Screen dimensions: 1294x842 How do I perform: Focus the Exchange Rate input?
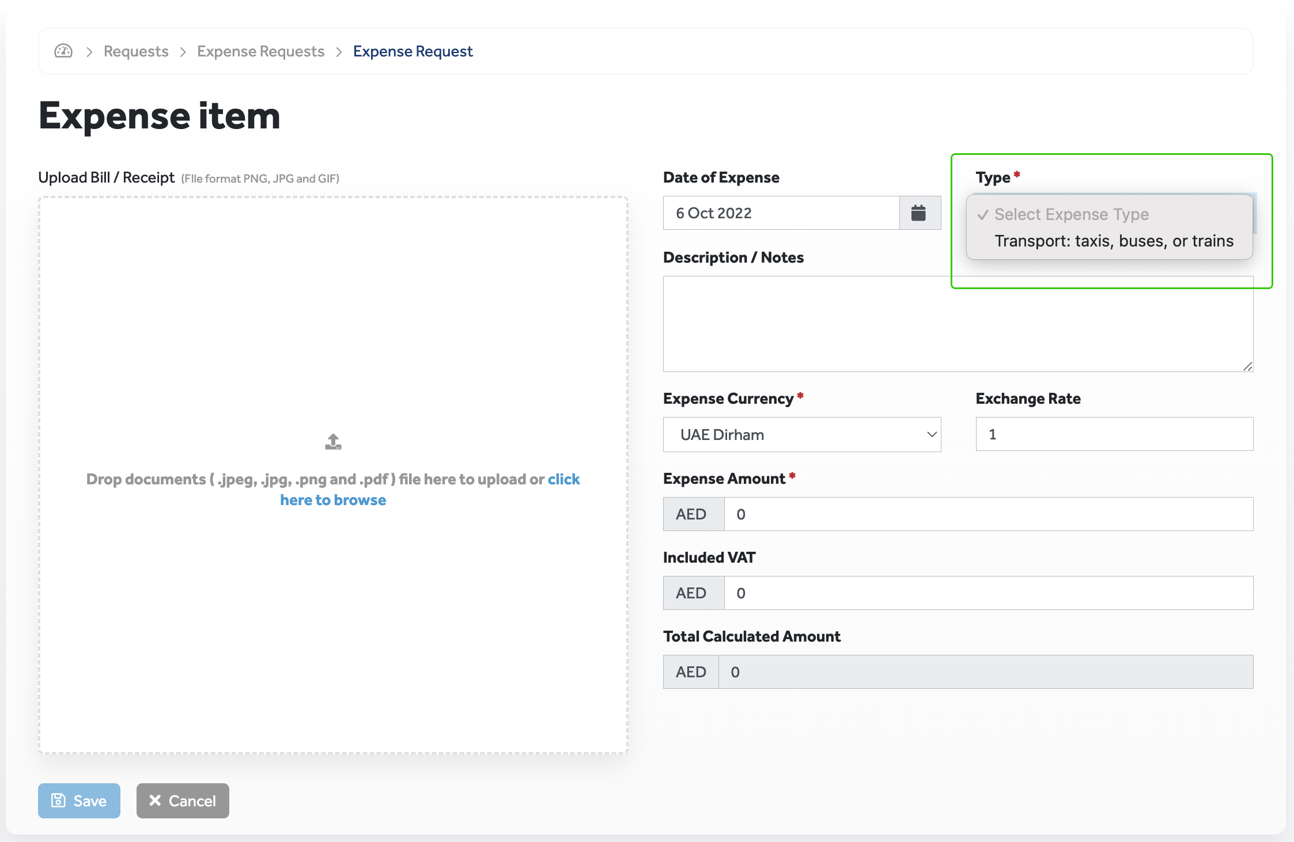click(1114, 434)
